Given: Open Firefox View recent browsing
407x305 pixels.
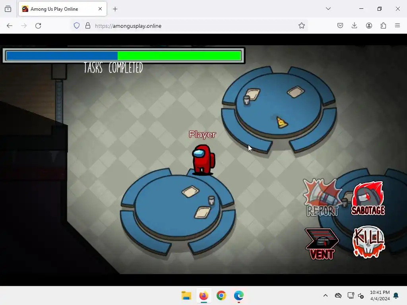Looking at the screenshot, I should tap(8, 9).
